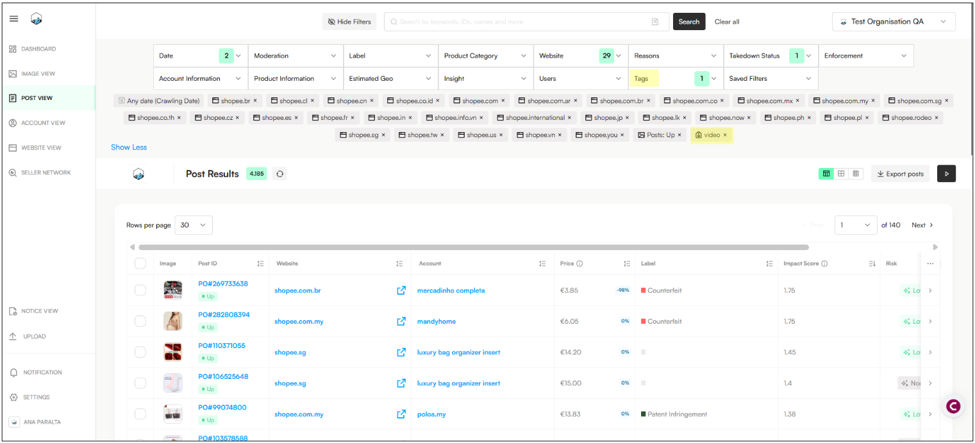
Task: Click the horizontal table scrollbar
Action: coord(474,247)
